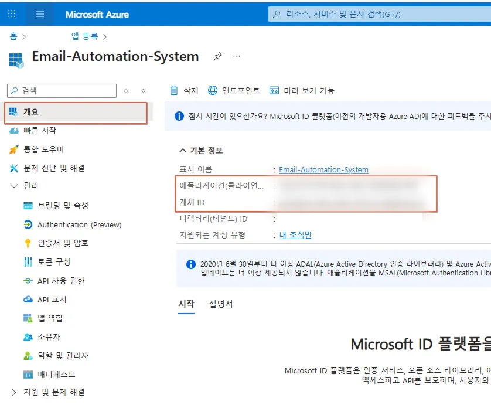
Task: Open Authentication (Preview) page
Action: point(80,225)
